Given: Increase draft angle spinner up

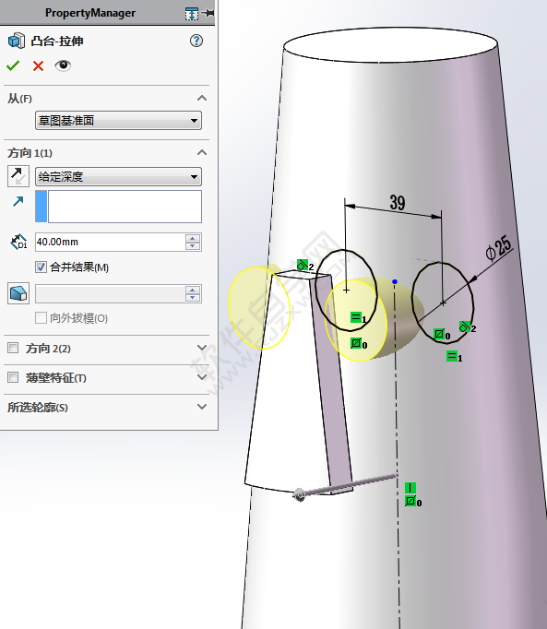Looking at the screenshot, I should [193, 290].
